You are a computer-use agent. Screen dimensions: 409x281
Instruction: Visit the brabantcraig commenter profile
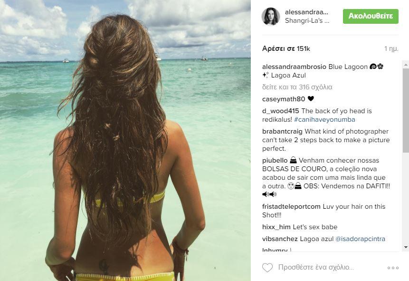click(x=283, y=131)
